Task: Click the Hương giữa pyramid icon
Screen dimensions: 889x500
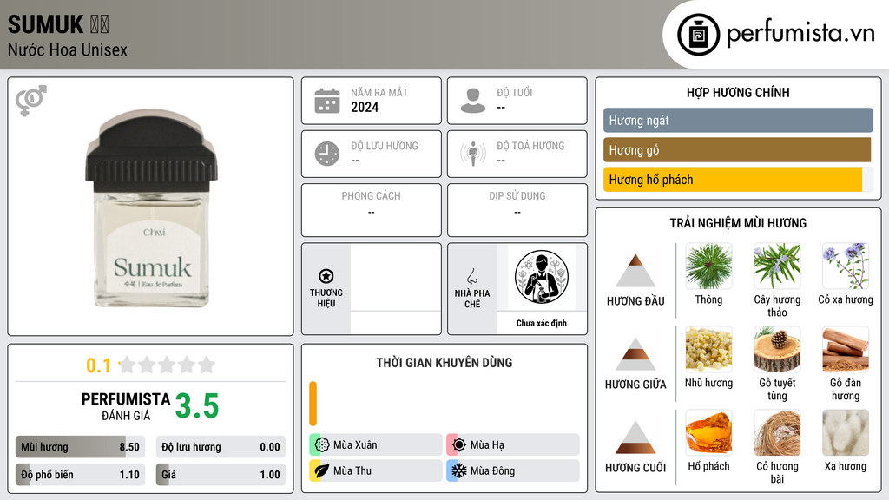Action: pos(635,354)
